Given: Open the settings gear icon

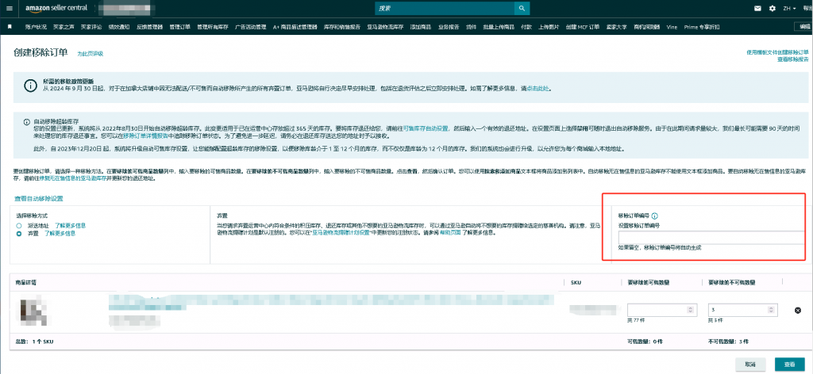Looking at the screenshot, I should point(773,9).
